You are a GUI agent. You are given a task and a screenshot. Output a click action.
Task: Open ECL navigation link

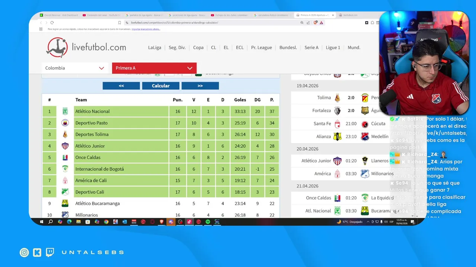click(240, 47)
